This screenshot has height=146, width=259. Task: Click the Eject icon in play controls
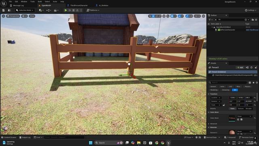77,10
